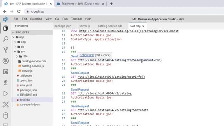Close the Trial Home browser tab
The height and width of the screenshot is (126, 224).
(x=103, y=4)
